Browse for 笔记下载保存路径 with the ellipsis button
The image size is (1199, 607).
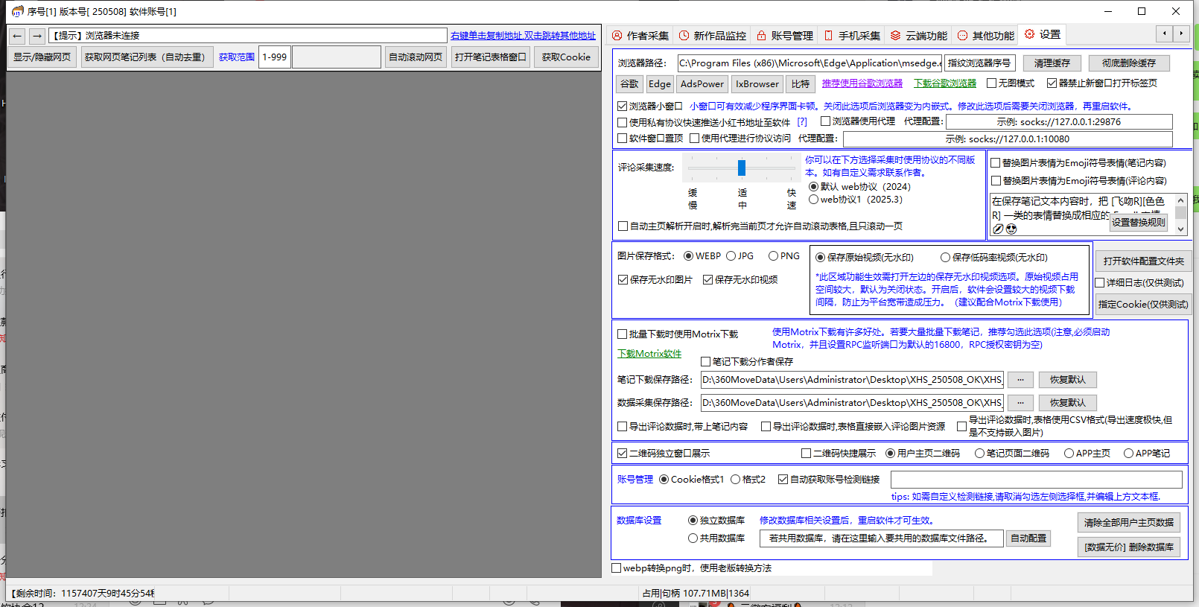click(x=1020, y=380)
